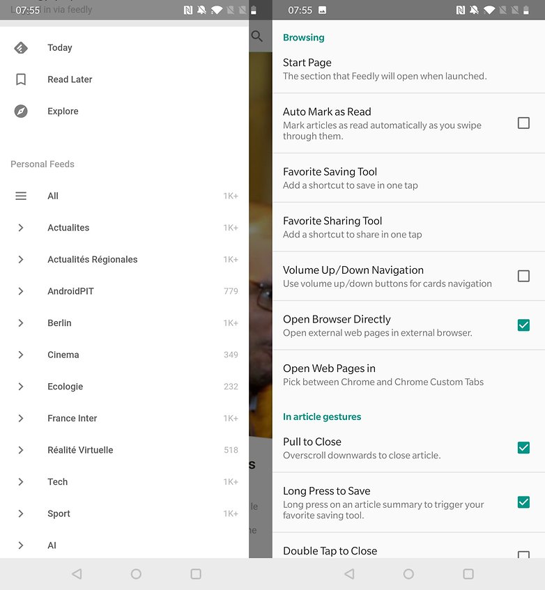Expand the Berlin category chevron
Image resolution: width=545 pixels, height=590 pixels.
point(21,323)
